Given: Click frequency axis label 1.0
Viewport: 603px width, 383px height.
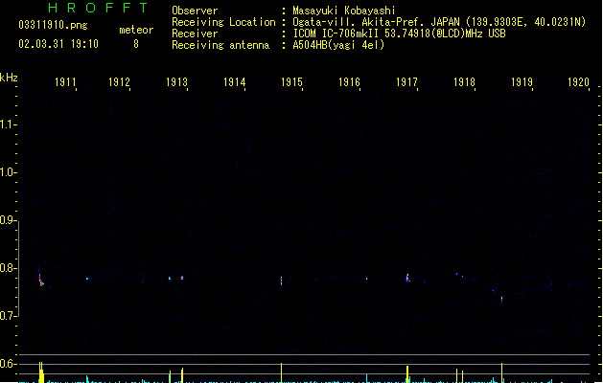Looking at the screenshot, I should click(7, 172).
